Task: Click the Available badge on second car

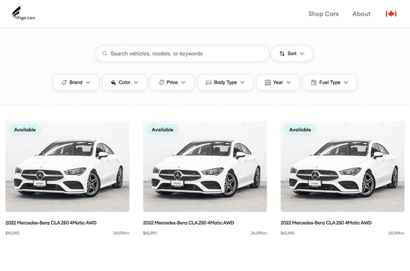Action: pos(162,129)
